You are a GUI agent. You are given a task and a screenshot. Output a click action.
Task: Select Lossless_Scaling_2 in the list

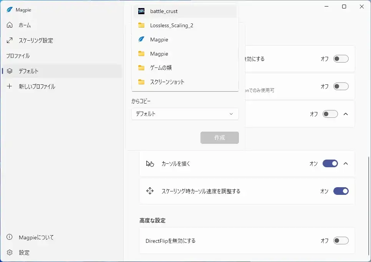coord(171,26)
